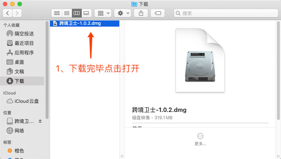Click the Edit Tags toolbar button
The image size is (281, 159).
(x=158, y=13)
